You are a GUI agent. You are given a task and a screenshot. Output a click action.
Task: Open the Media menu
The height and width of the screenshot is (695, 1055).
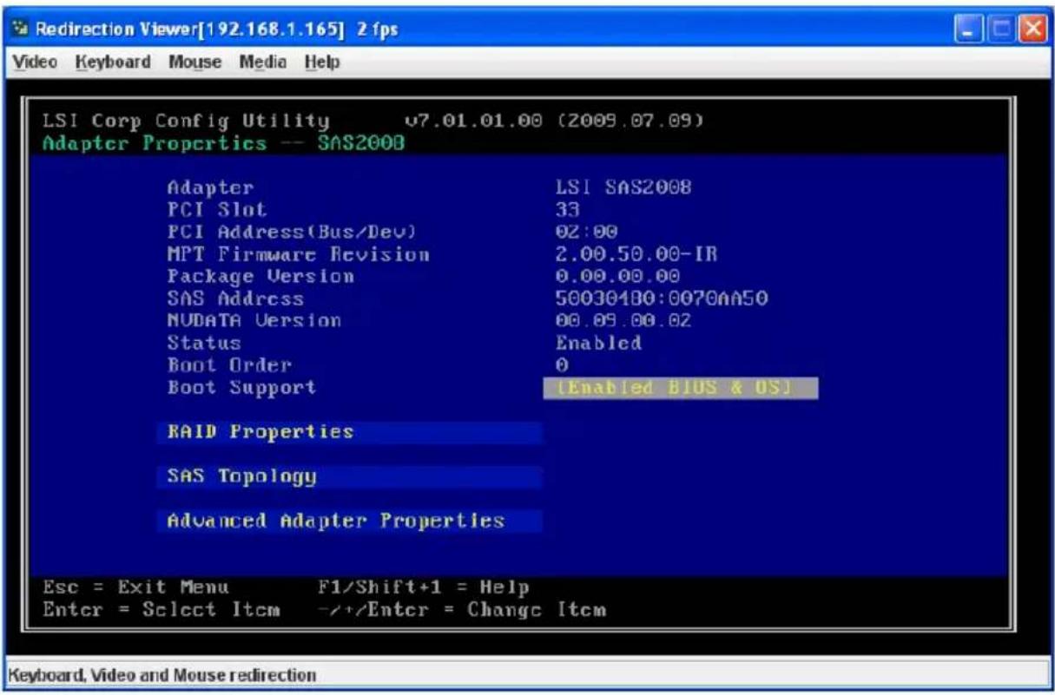[x=261, y=62]
